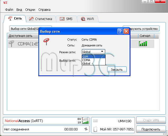Image resolution: width=168 pixels, height=136 pixels.
Task: Click the NationalAccess (1xRTT) label
Action: tap(24, 121)
